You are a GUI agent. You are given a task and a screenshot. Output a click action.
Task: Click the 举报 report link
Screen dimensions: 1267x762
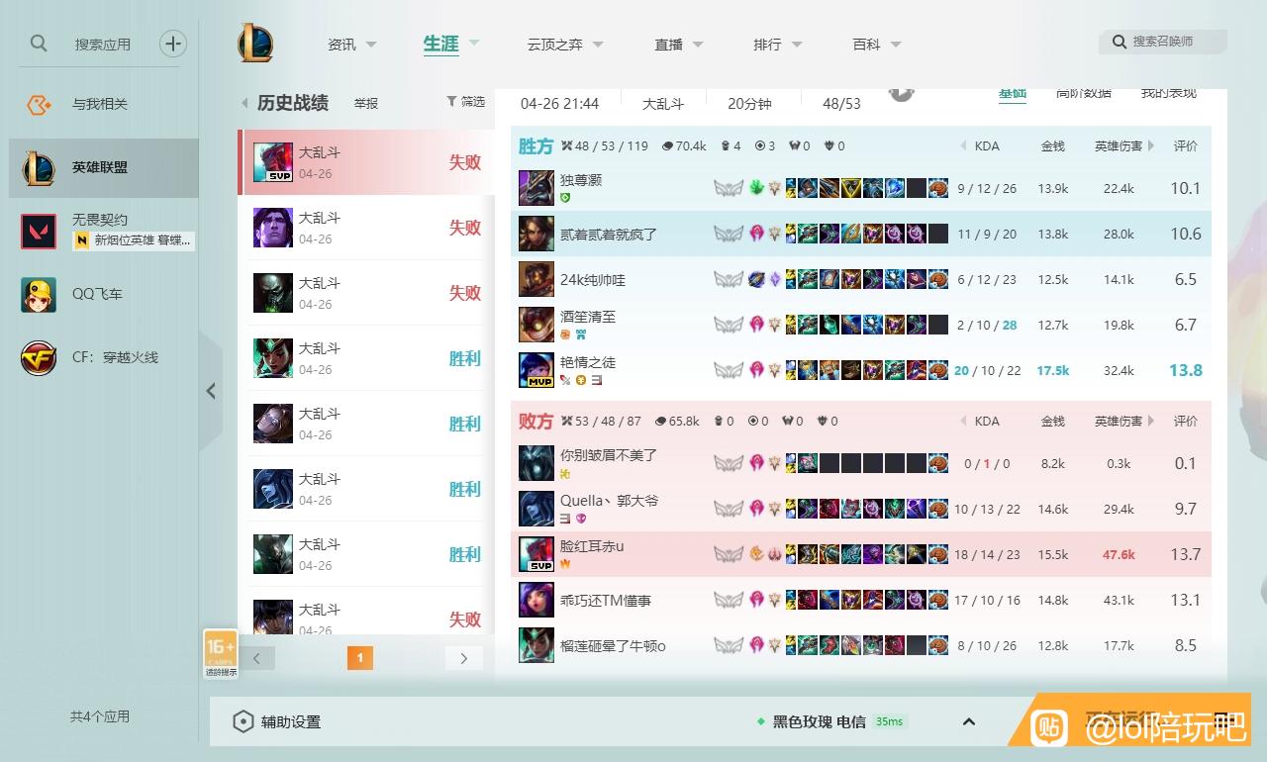tap(366, 103)
